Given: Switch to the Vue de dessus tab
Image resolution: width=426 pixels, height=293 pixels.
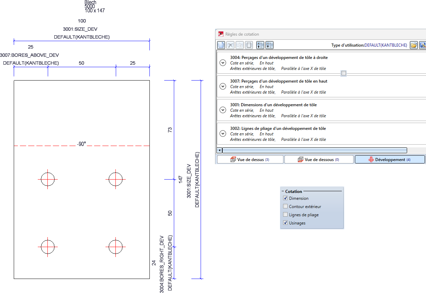Looking at the screenshot, I should point(250,160).
